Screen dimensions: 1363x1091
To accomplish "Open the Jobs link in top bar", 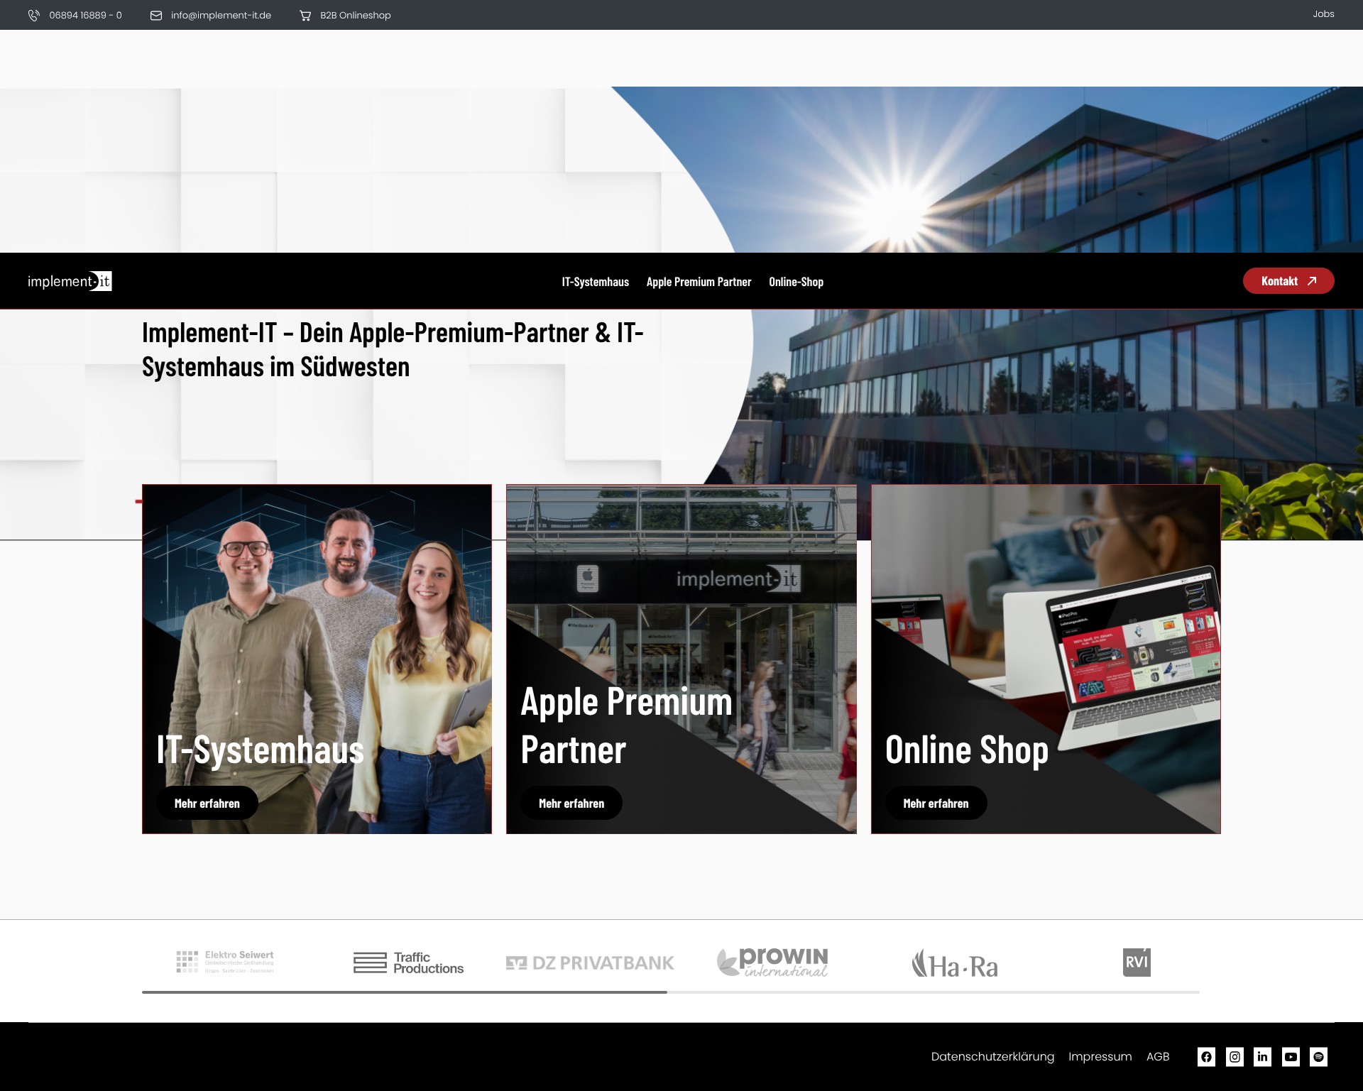I will pos(1323,14).
